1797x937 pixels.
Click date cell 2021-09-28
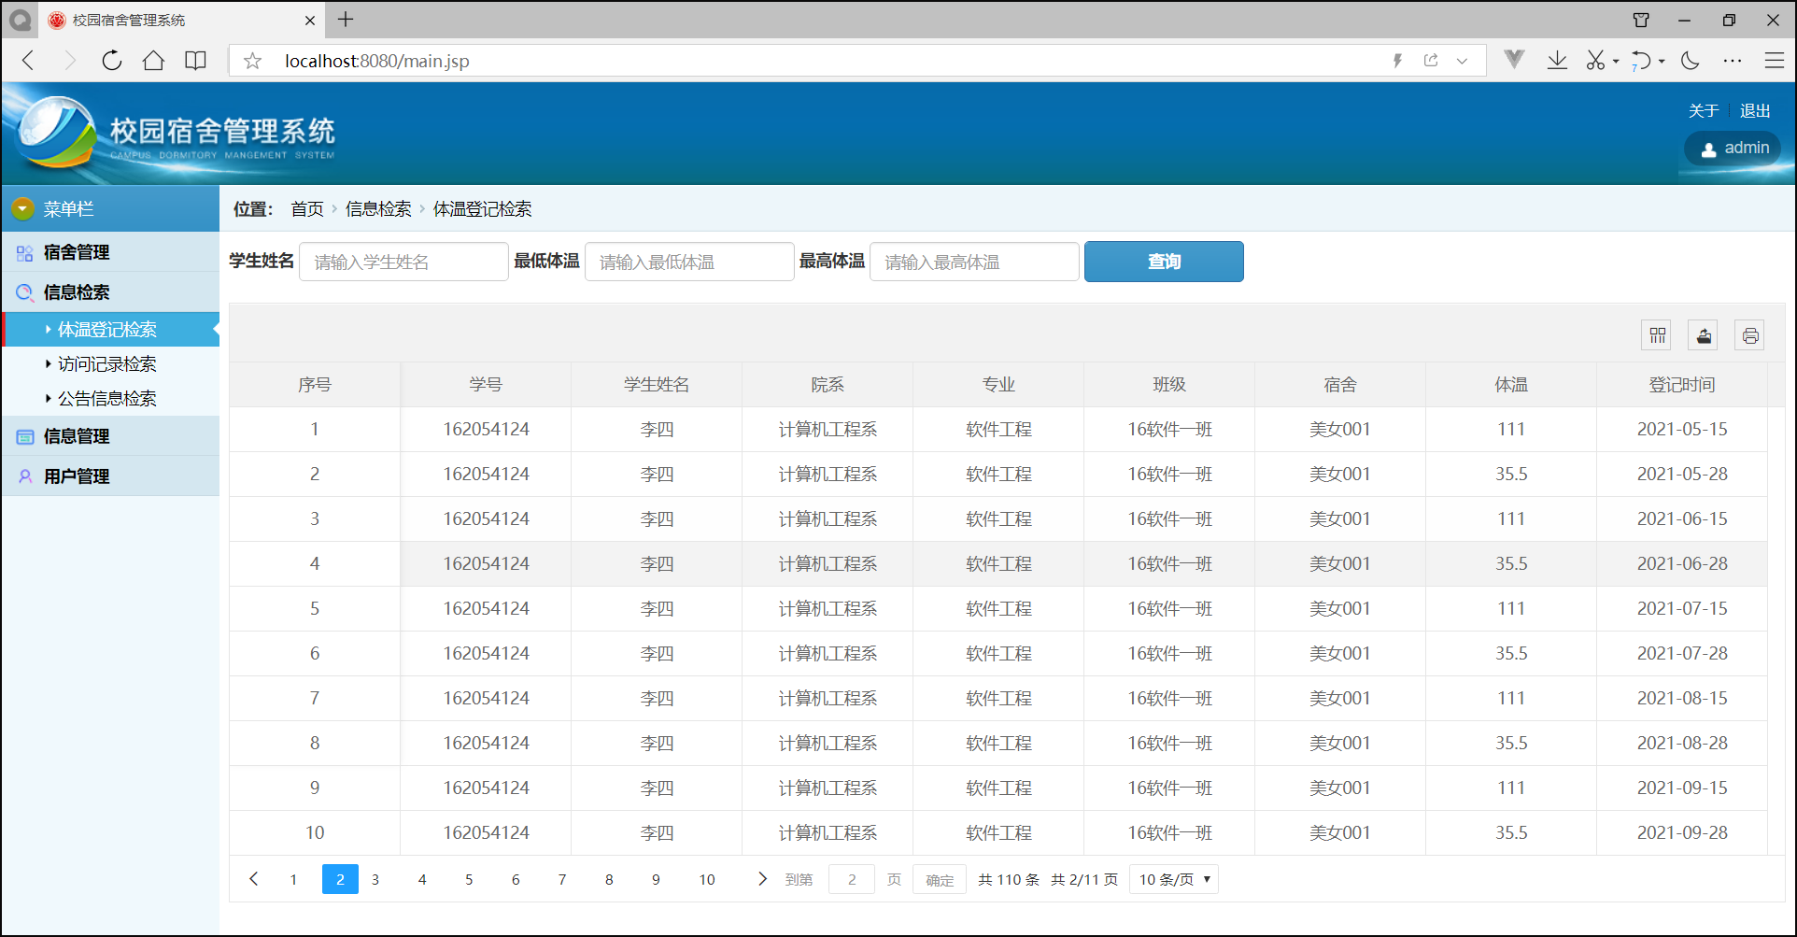point(1682,833)
